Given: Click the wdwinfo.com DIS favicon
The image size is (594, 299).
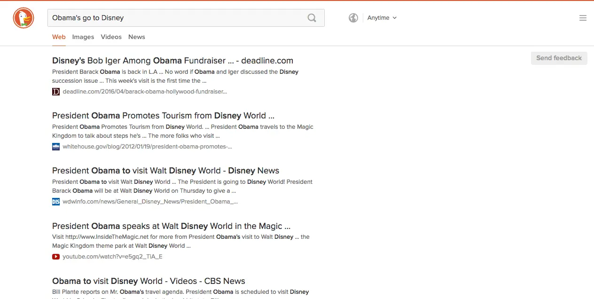Looking at the screenshot, I should click(56, 202).
